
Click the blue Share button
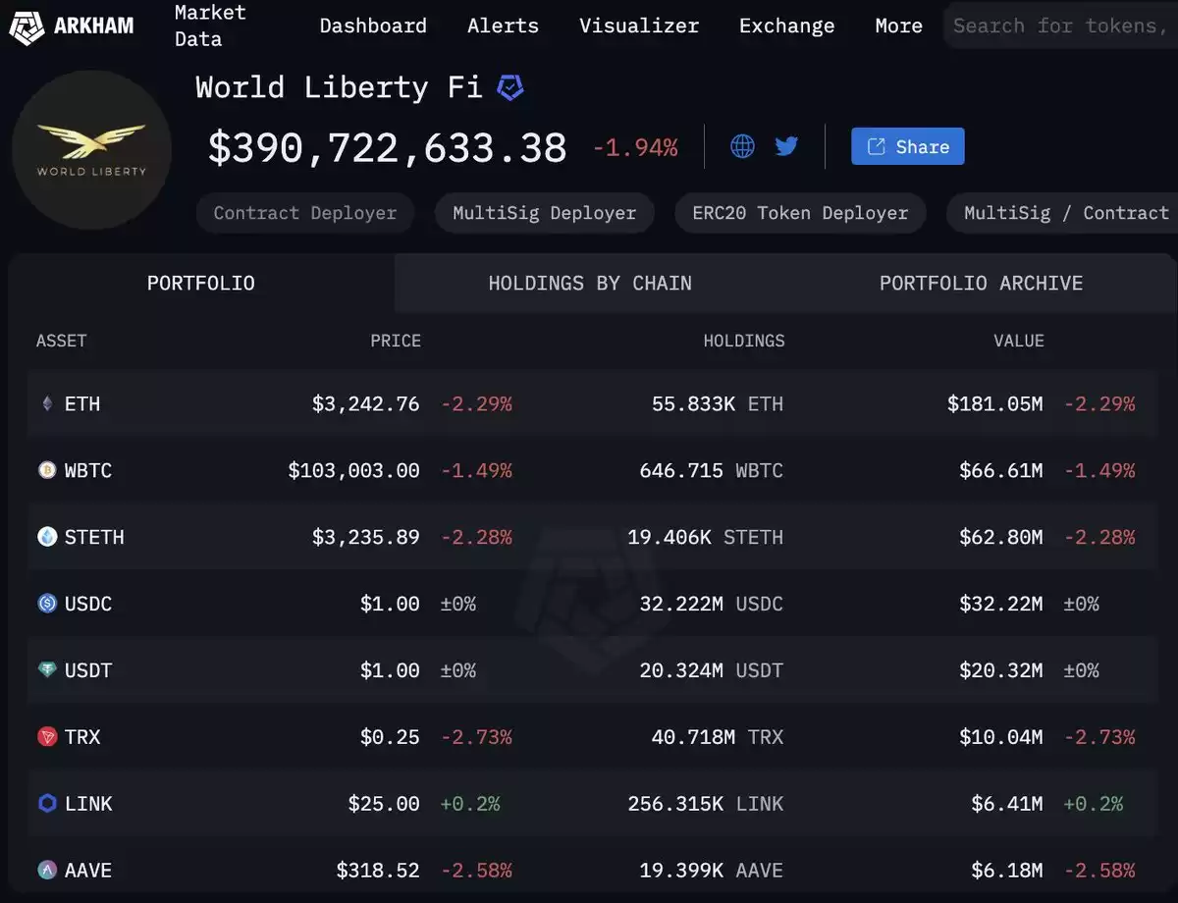pos(908,146)
